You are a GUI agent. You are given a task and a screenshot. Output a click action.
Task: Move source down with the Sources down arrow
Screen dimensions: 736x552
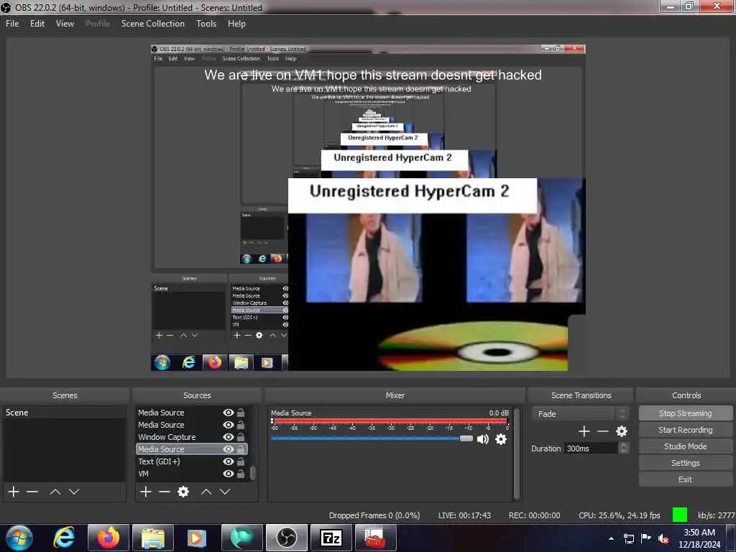pyautogui.click(x=225, y=492)
